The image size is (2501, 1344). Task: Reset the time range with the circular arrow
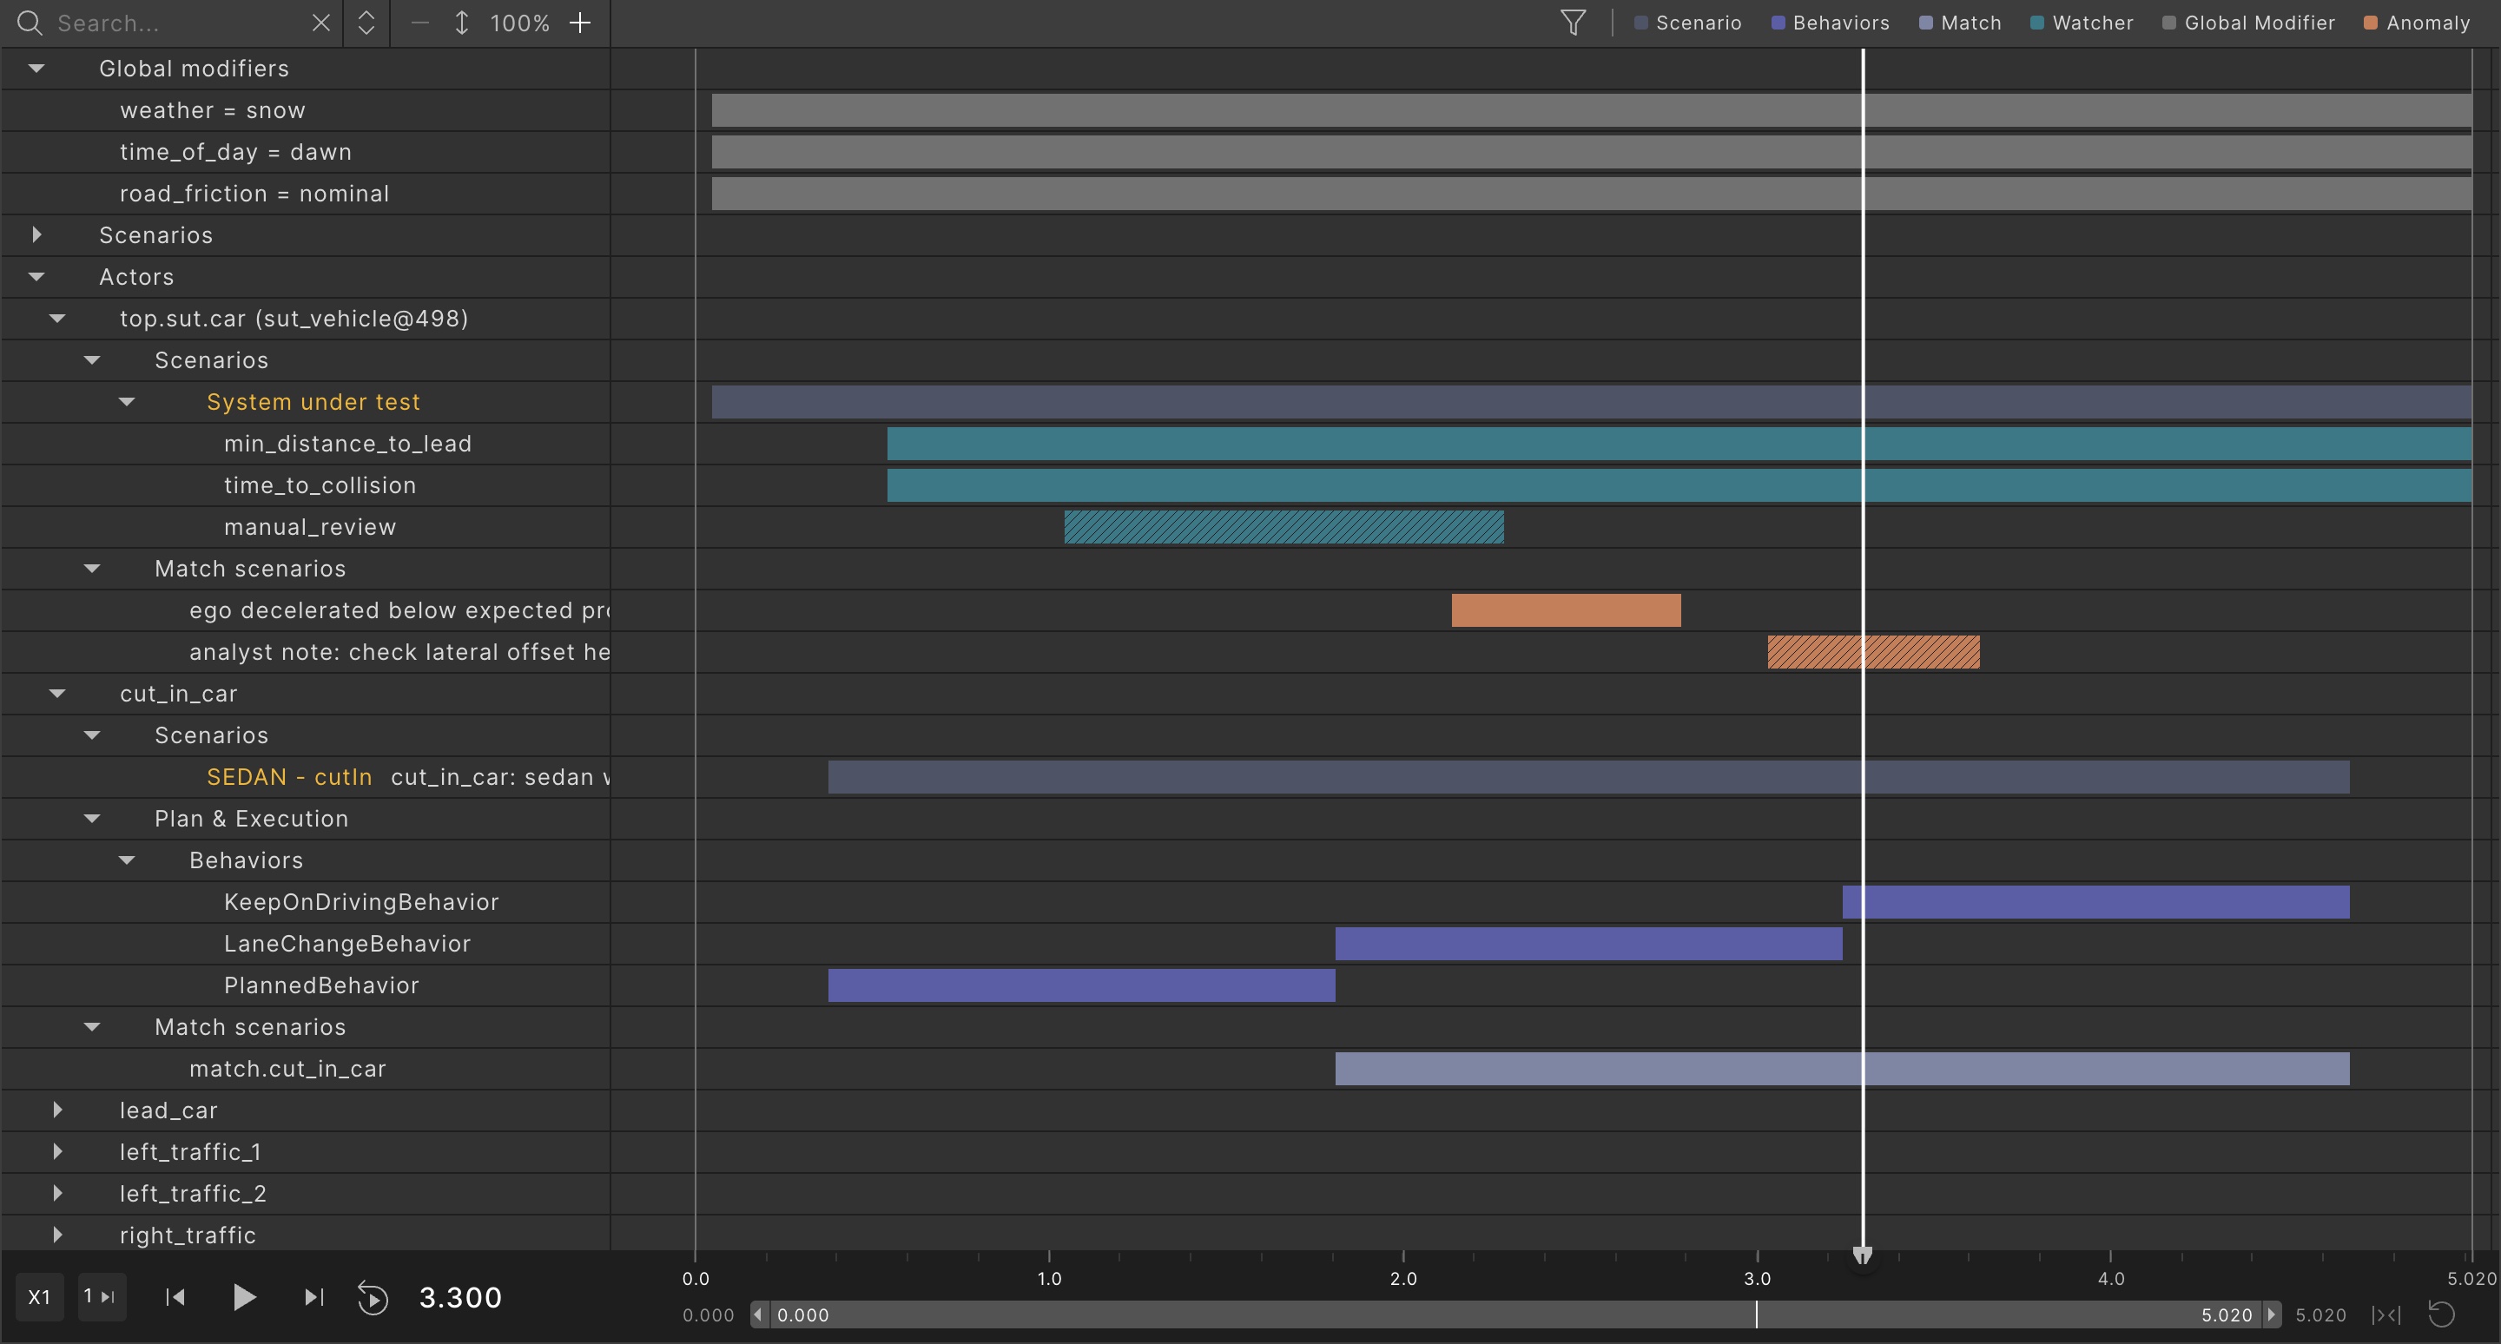(2442, 1314)
